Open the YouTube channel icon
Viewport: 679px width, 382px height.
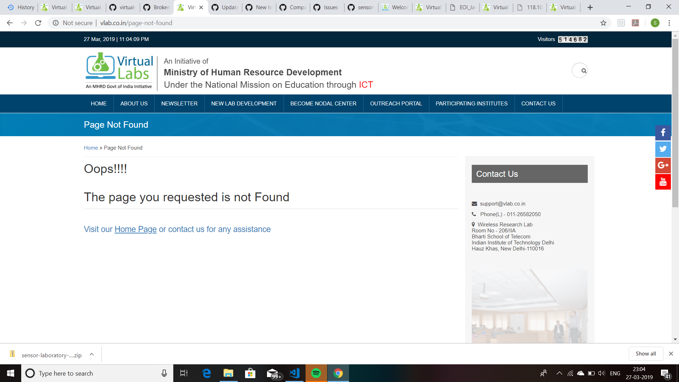663,181
